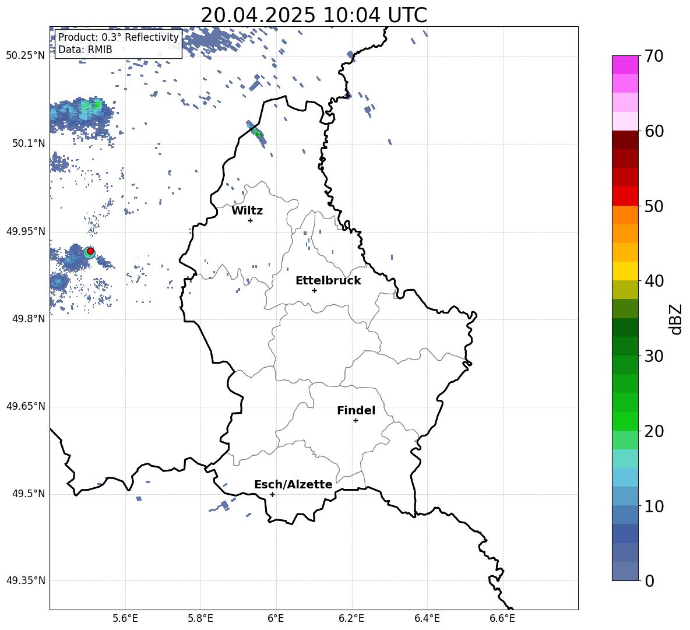Click the 20 colorbar tick label
The width and height of the screenshot is (690, 630).
tap(654, 431)
